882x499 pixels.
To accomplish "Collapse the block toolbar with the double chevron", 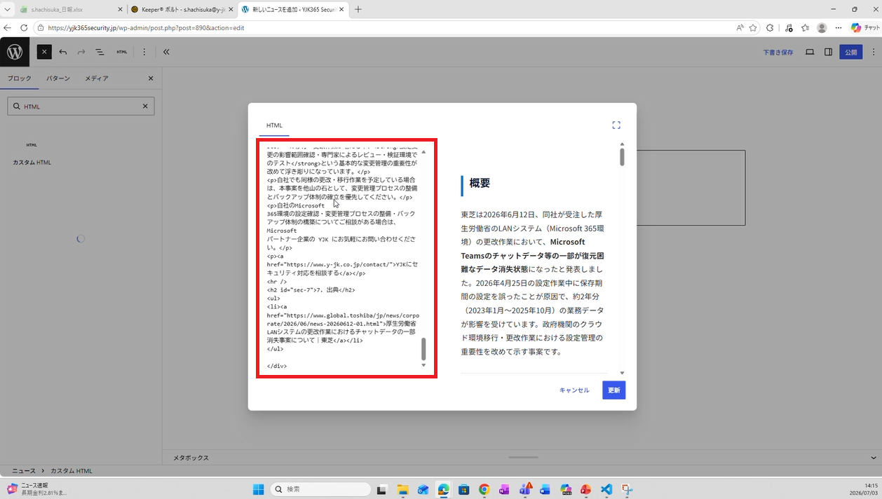I will (166, 52).
